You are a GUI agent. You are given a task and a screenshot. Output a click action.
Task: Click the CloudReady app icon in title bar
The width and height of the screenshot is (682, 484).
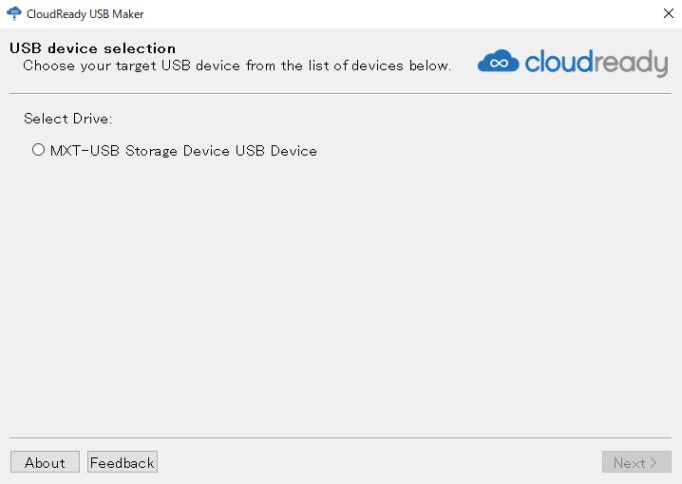coord(14,14)
